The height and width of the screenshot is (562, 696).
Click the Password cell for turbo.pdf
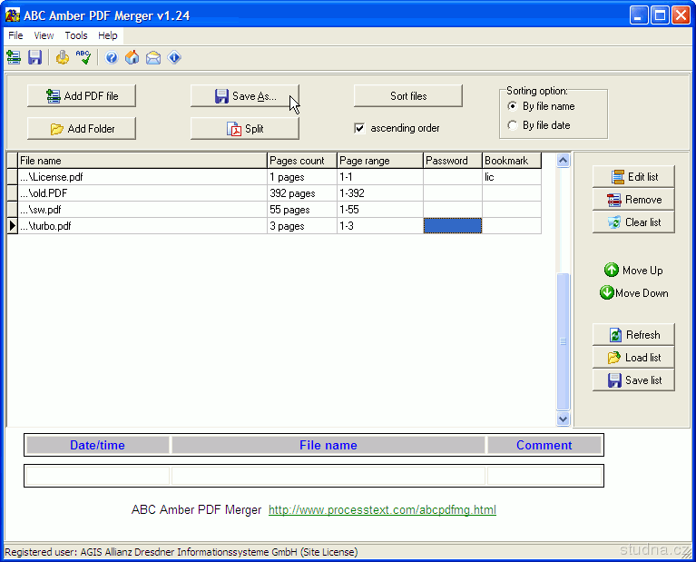(452, 226)
